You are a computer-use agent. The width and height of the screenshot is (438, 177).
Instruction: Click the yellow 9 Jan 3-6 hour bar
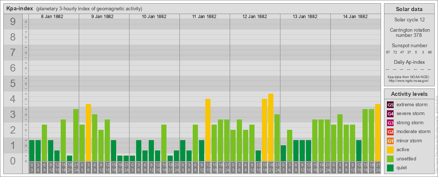pos(88,132)
